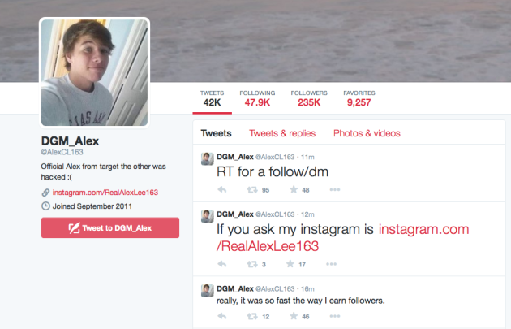The image size is (511, 329).
Task: Retweet the 'RT for a follow/dm' tweet
Action: pos(252,189)
